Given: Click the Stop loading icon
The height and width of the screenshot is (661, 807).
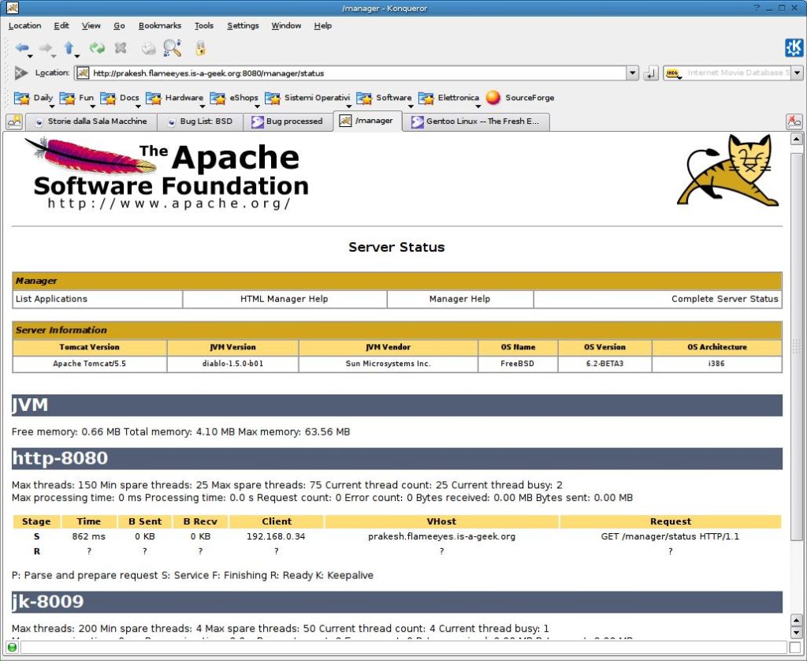Looking at the screenshot, I should pos(121,48).
